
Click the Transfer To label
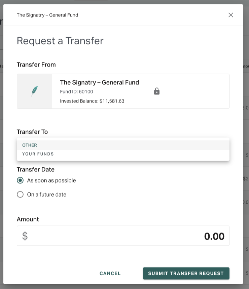[x=32, y=132]
